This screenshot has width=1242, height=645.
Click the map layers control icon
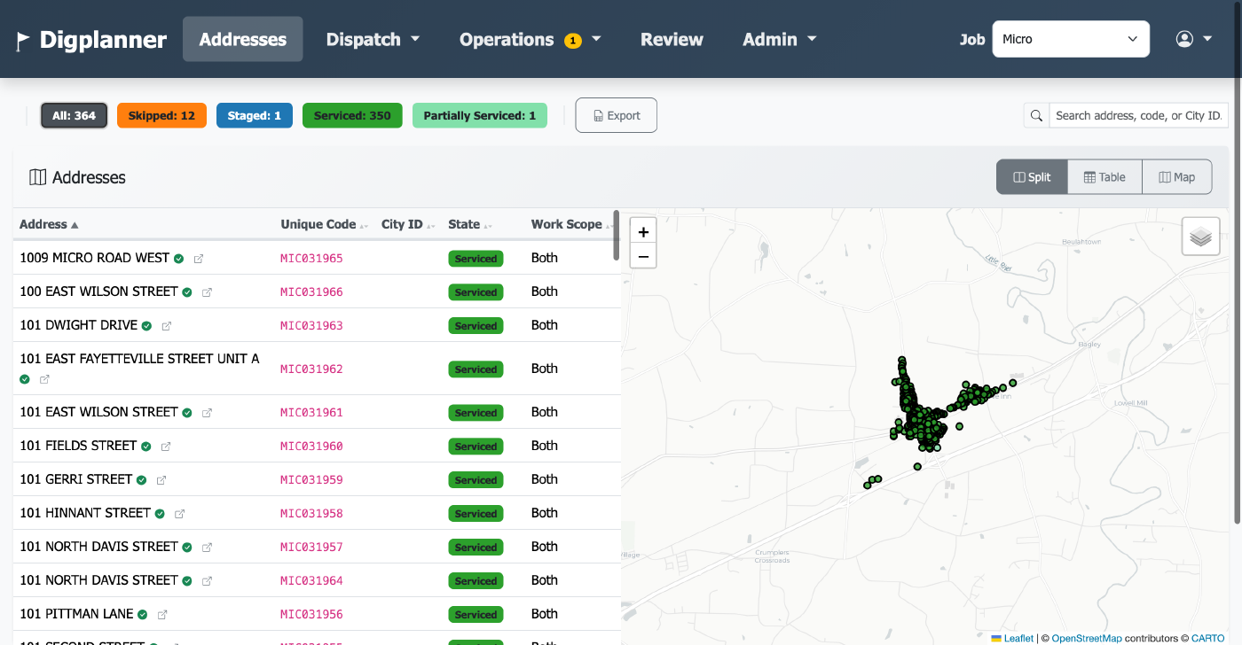point(1200,237)
